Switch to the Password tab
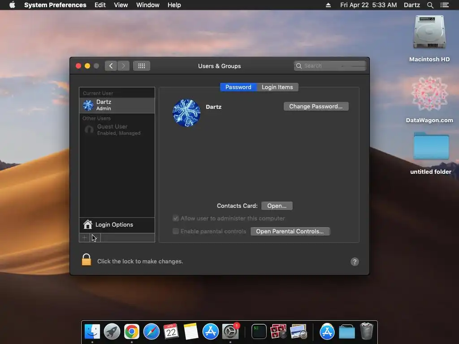 pos(238,87)
